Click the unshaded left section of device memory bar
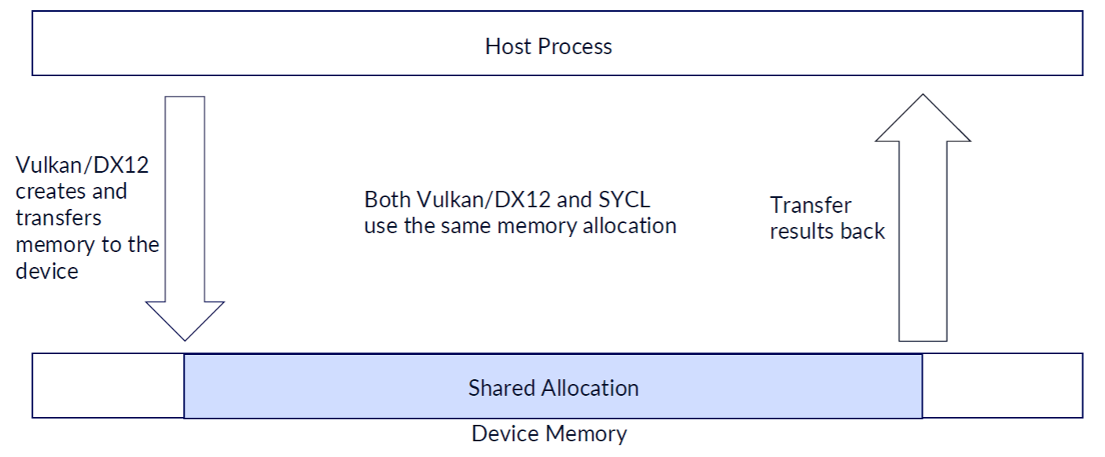The image size is (1105, 457). [108, 386]
